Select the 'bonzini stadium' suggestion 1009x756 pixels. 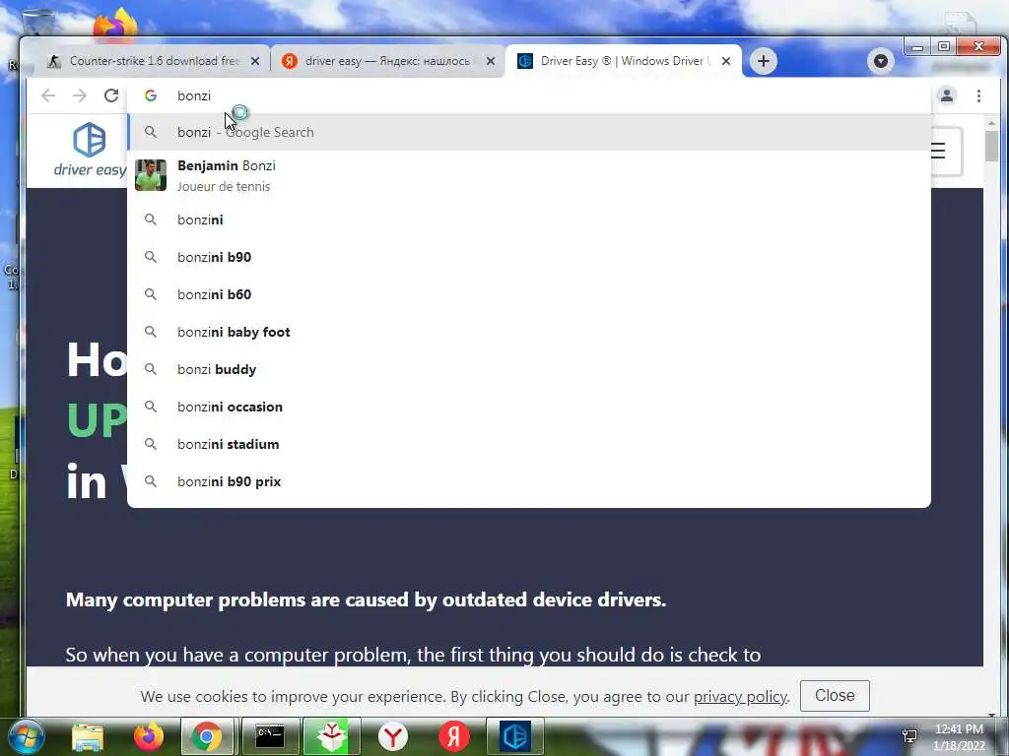tap(529, 444)
